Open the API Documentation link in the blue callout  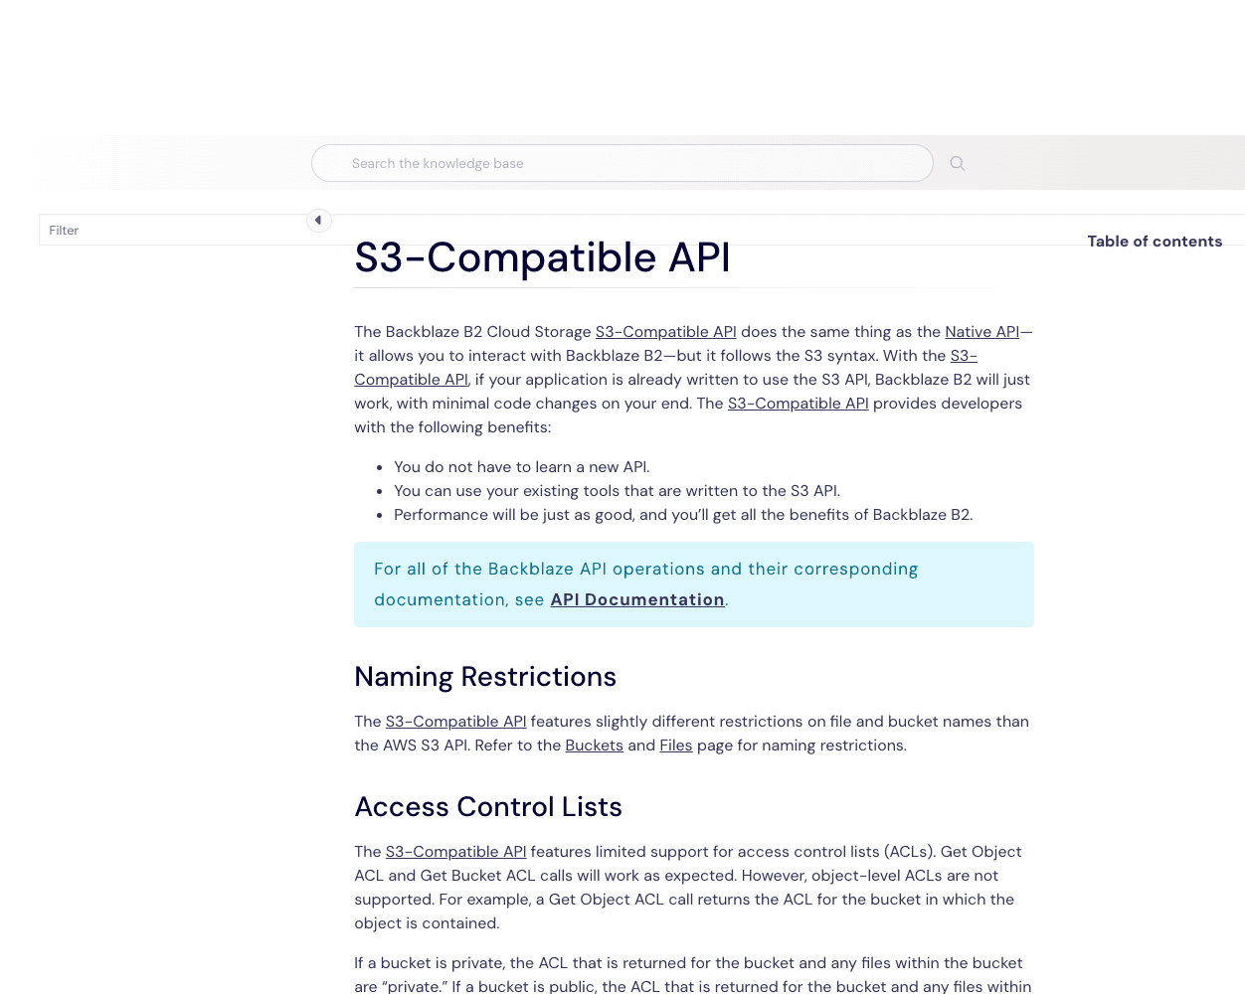click(637, 599)
